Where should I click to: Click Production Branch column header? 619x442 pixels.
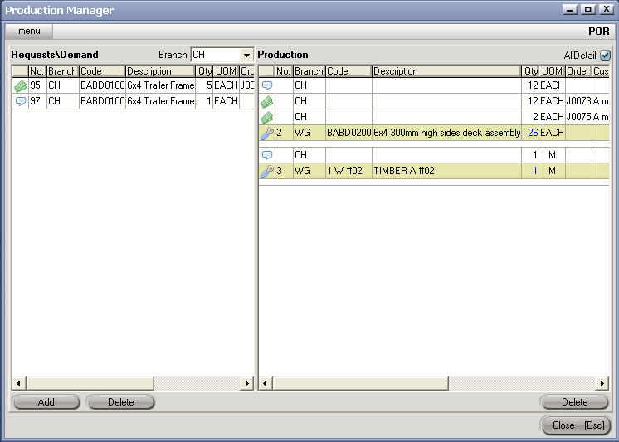point(309,71)
